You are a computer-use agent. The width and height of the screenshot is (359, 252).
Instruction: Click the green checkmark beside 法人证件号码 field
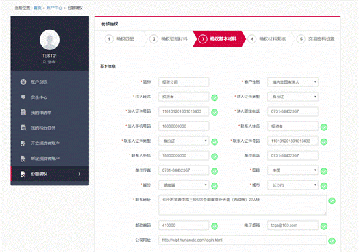click(x=214, y=113)
